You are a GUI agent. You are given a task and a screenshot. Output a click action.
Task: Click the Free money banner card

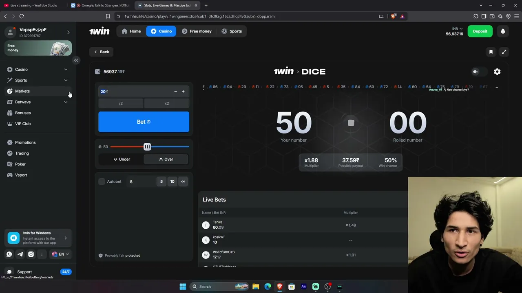38,48
